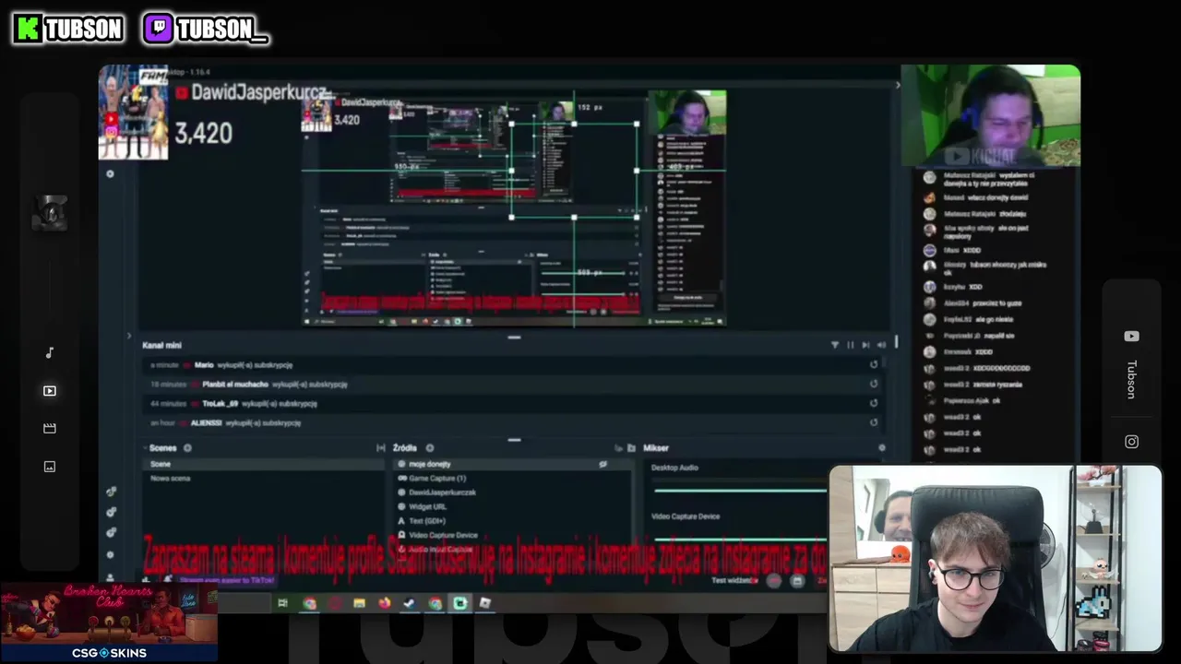This screenshot has width=1181, height=664.
Task: Click the gear icon below the FAME thumbnail
Action: pos(110,173)
